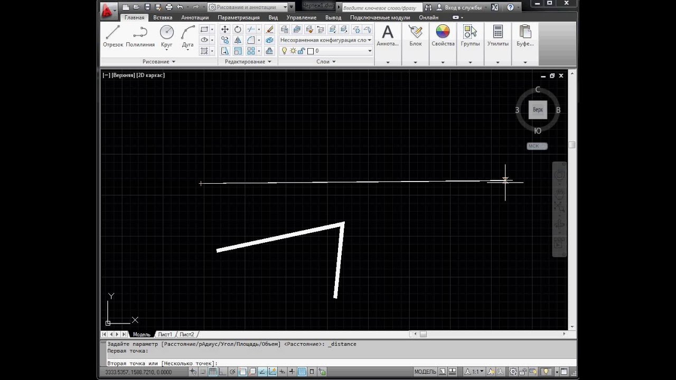Activate the Stretch tool
This screenshot has height=380, width=676.
225,51
